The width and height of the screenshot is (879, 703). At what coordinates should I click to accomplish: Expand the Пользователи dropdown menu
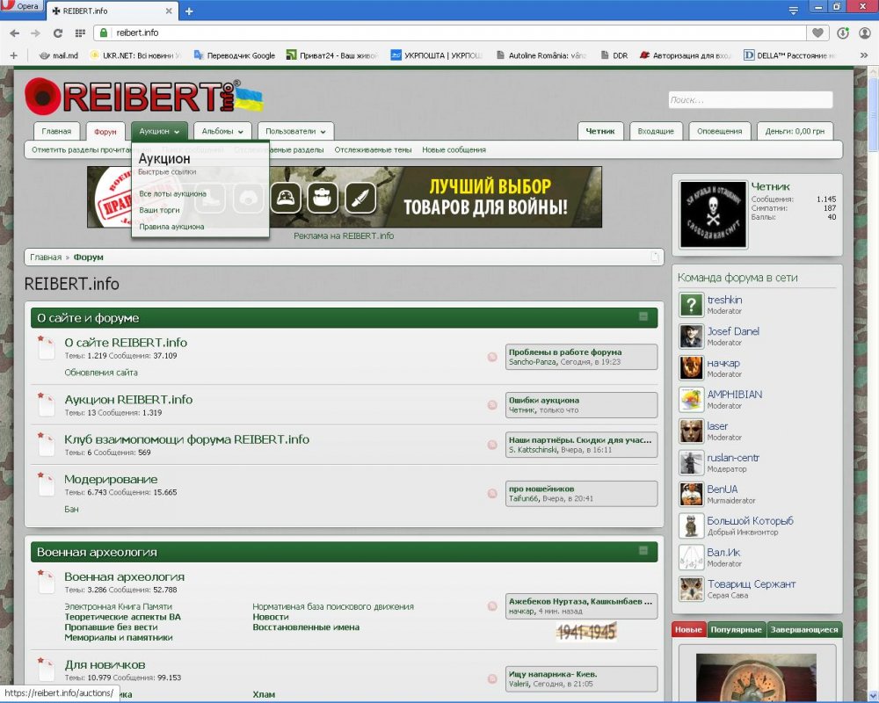323,132
